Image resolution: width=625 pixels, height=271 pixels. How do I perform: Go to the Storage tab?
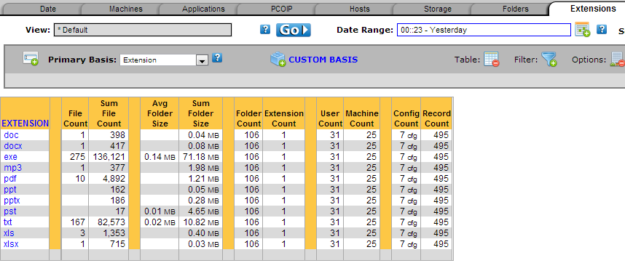[x=438, y=9]
